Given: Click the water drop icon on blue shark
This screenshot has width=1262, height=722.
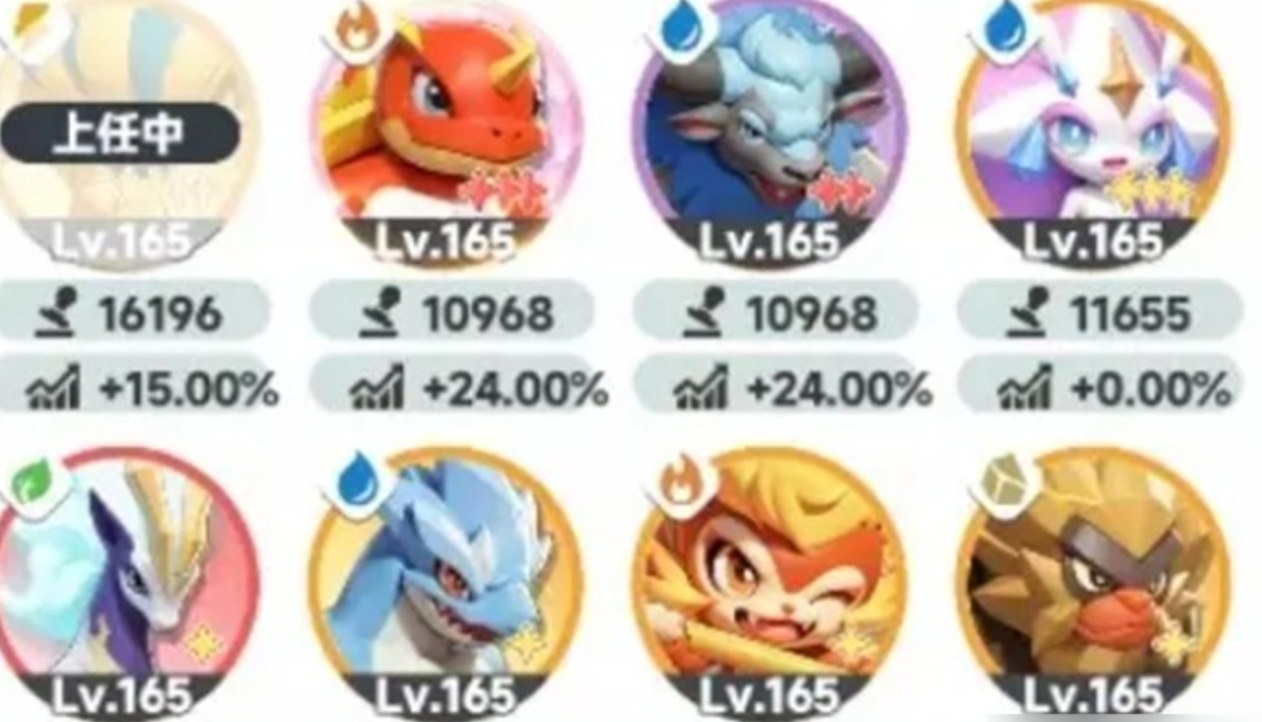Looking at the screenshot, I should [359, 482].
